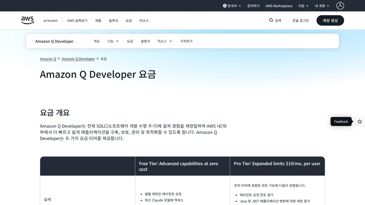Select the 요금 tab in subnav

tap(130, 41)
